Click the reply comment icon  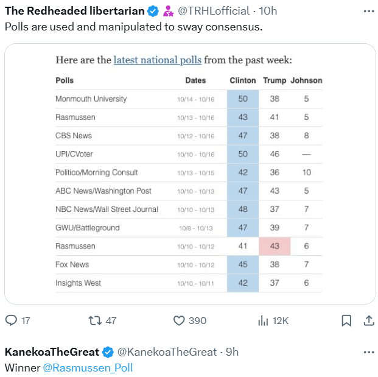tap(12, 320)
